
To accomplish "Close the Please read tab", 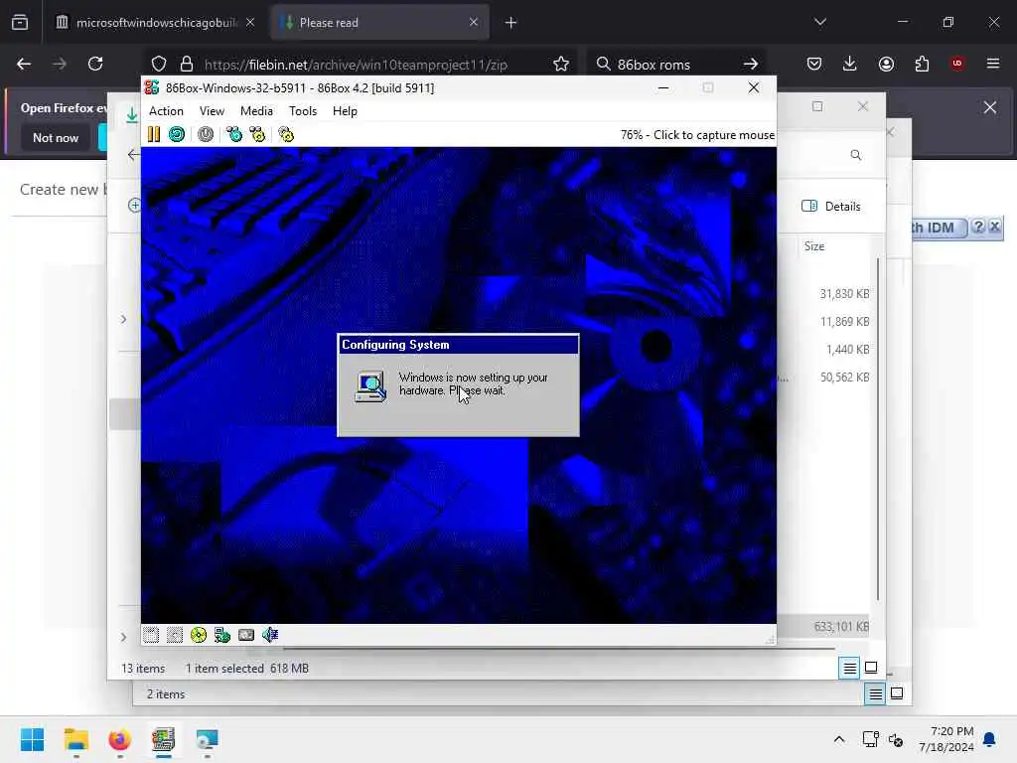I will pos(474,22).
